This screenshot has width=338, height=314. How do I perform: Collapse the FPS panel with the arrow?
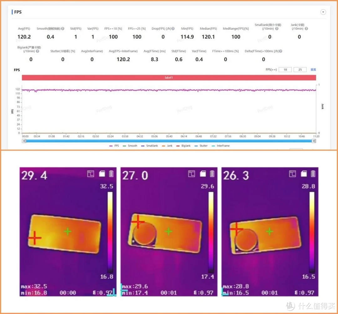(x=323, y=12)
